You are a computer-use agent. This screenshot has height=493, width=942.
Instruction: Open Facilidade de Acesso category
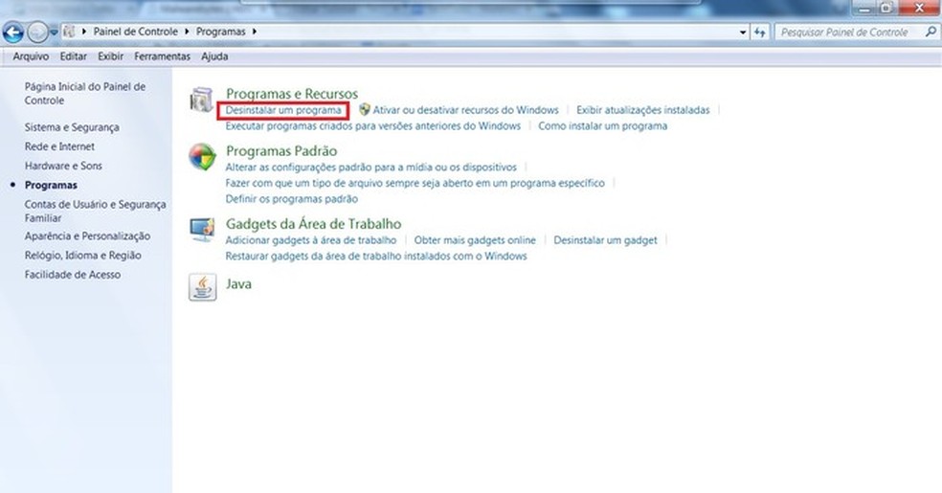(72, 275)
